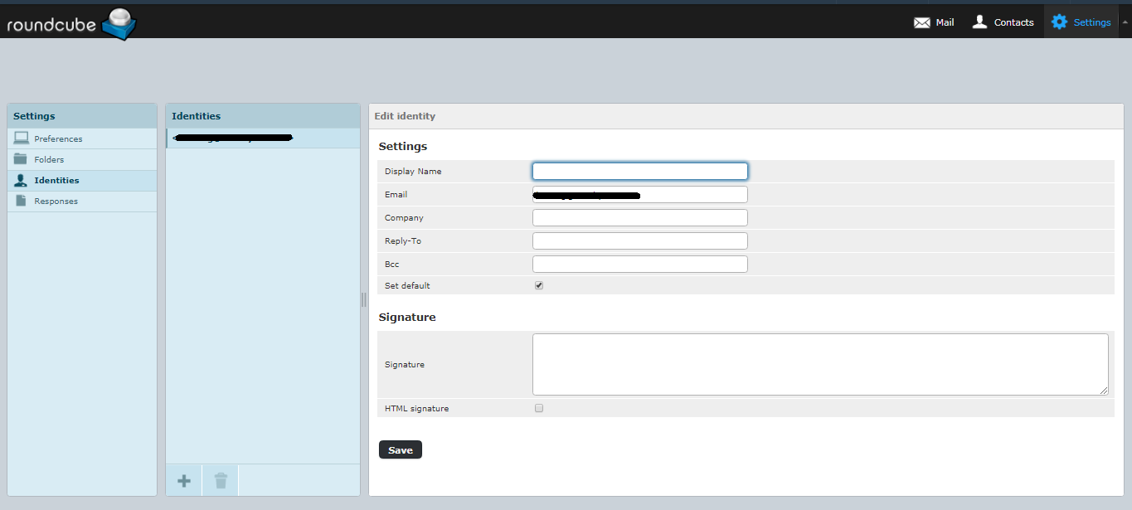Uncheck the Set default checkbox

(x=539, y=285)
